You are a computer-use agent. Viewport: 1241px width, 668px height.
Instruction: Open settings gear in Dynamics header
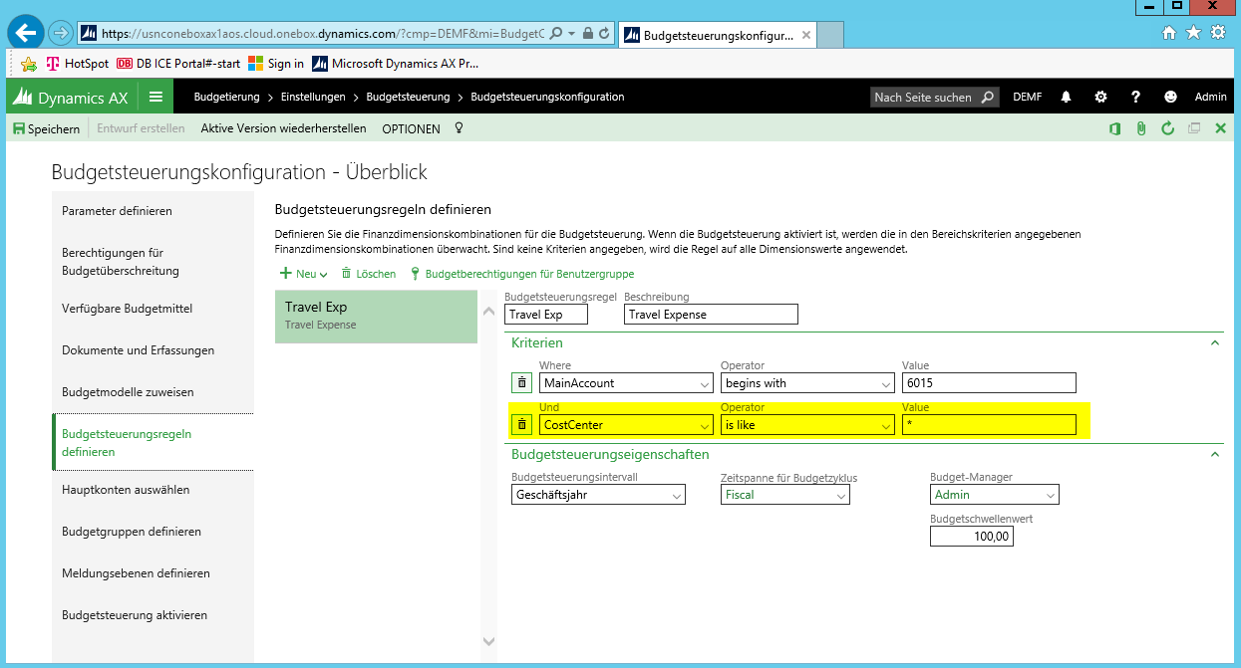point(1100,98)
